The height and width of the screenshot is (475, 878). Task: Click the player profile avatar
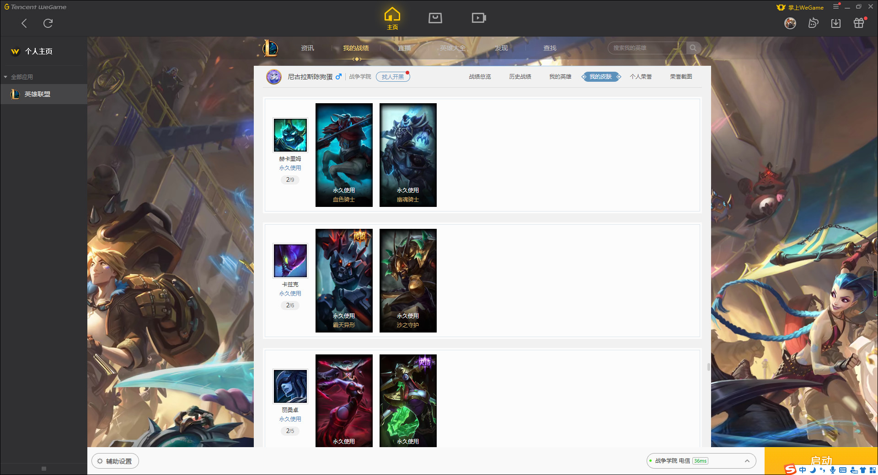274,77
